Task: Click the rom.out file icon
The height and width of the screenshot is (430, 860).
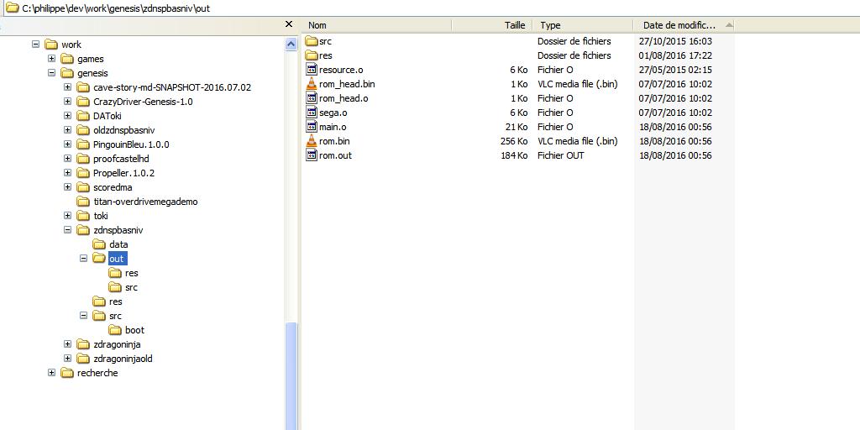Action: (311, 155)
